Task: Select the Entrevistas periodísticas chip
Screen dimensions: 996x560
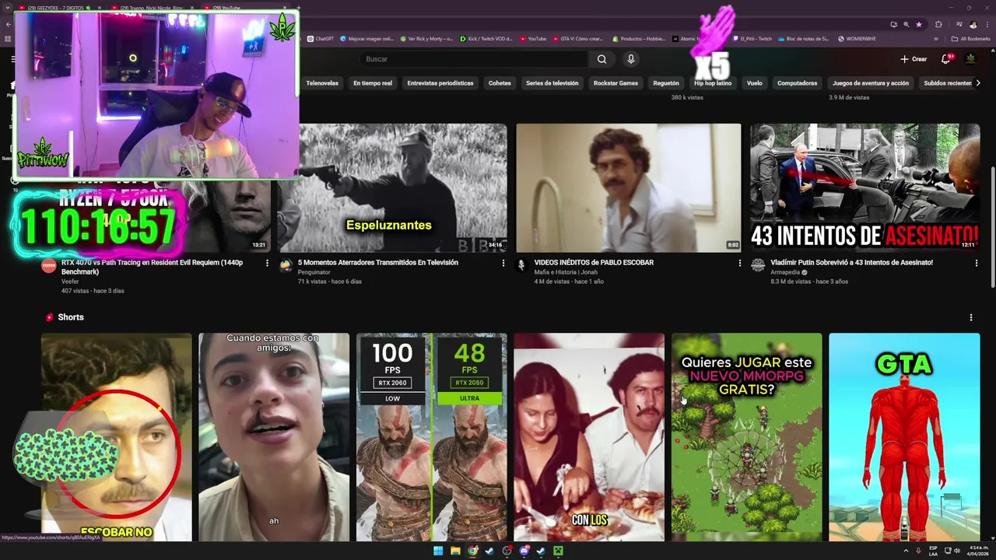Action: (440, 83)
